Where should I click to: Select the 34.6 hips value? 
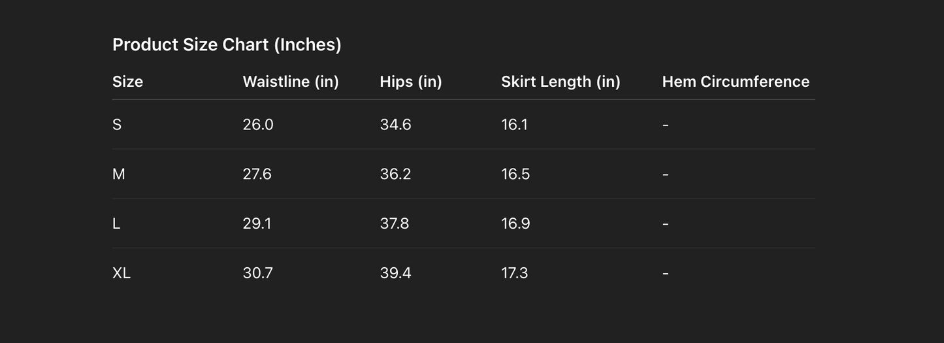click(x=395, y=124)
